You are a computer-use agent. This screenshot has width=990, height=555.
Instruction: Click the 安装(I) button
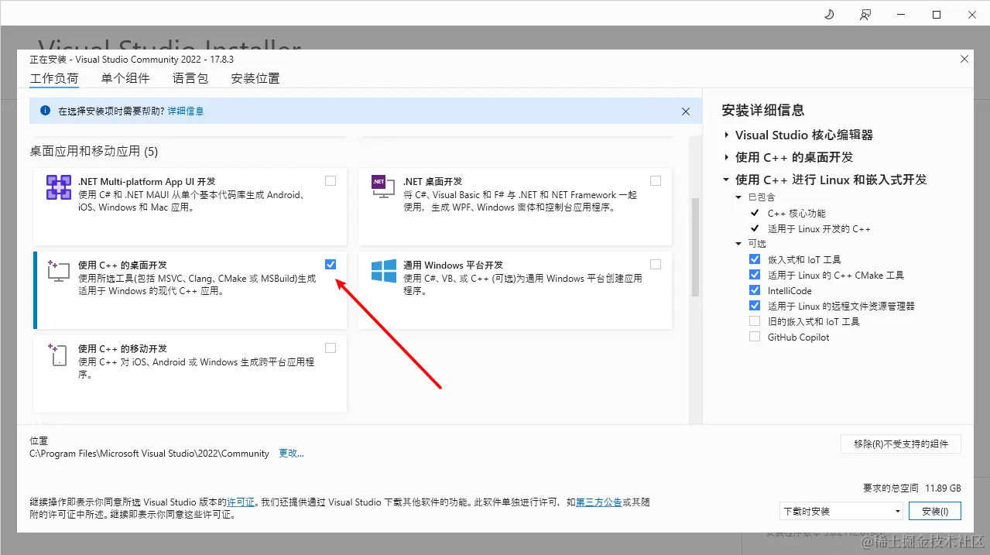(934, 511)
